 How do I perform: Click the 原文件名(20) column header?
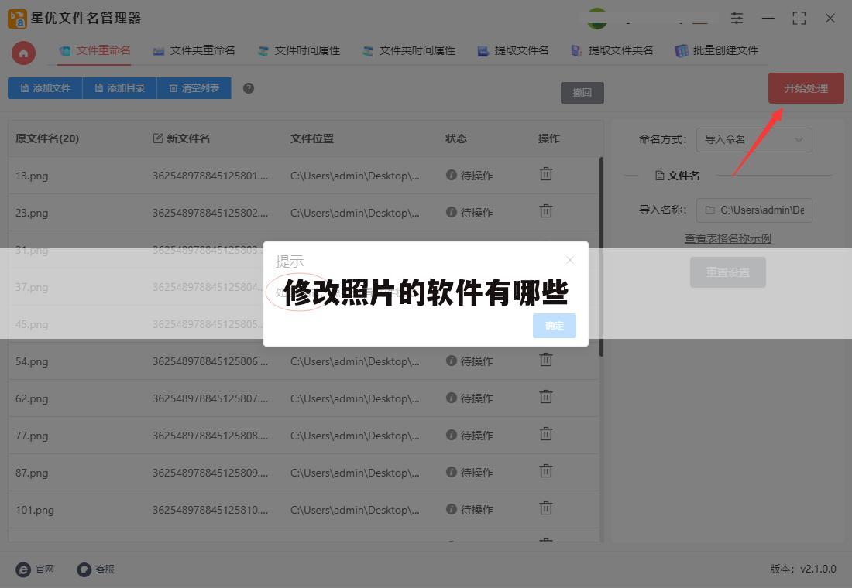coord(47,139)
